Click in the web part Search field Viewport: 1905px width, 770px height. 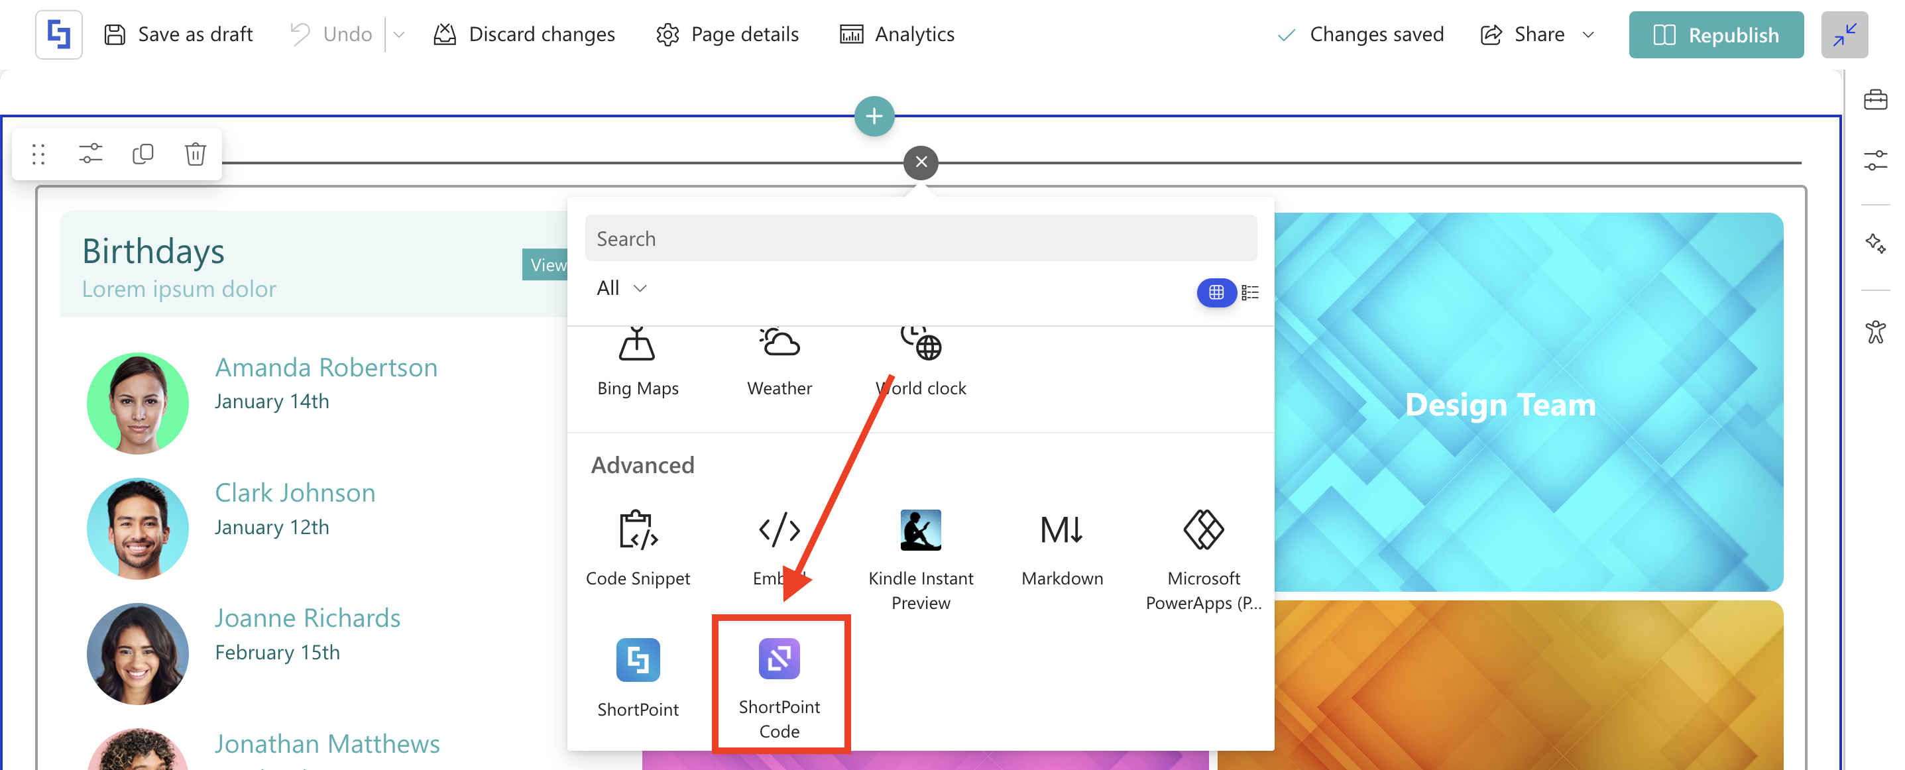click(x=920, y=238)
